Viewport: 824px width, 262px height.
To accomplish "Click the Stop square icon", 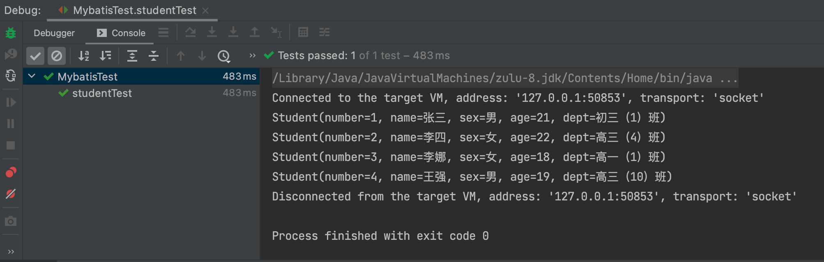I will click(x=11, y=145).
